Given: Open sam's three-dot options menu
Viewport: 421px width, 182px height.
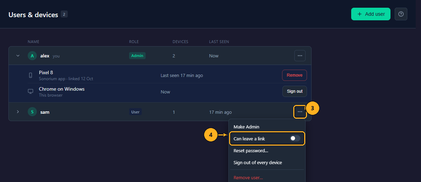Looking at the screenshot, I should tap(300, 112).
